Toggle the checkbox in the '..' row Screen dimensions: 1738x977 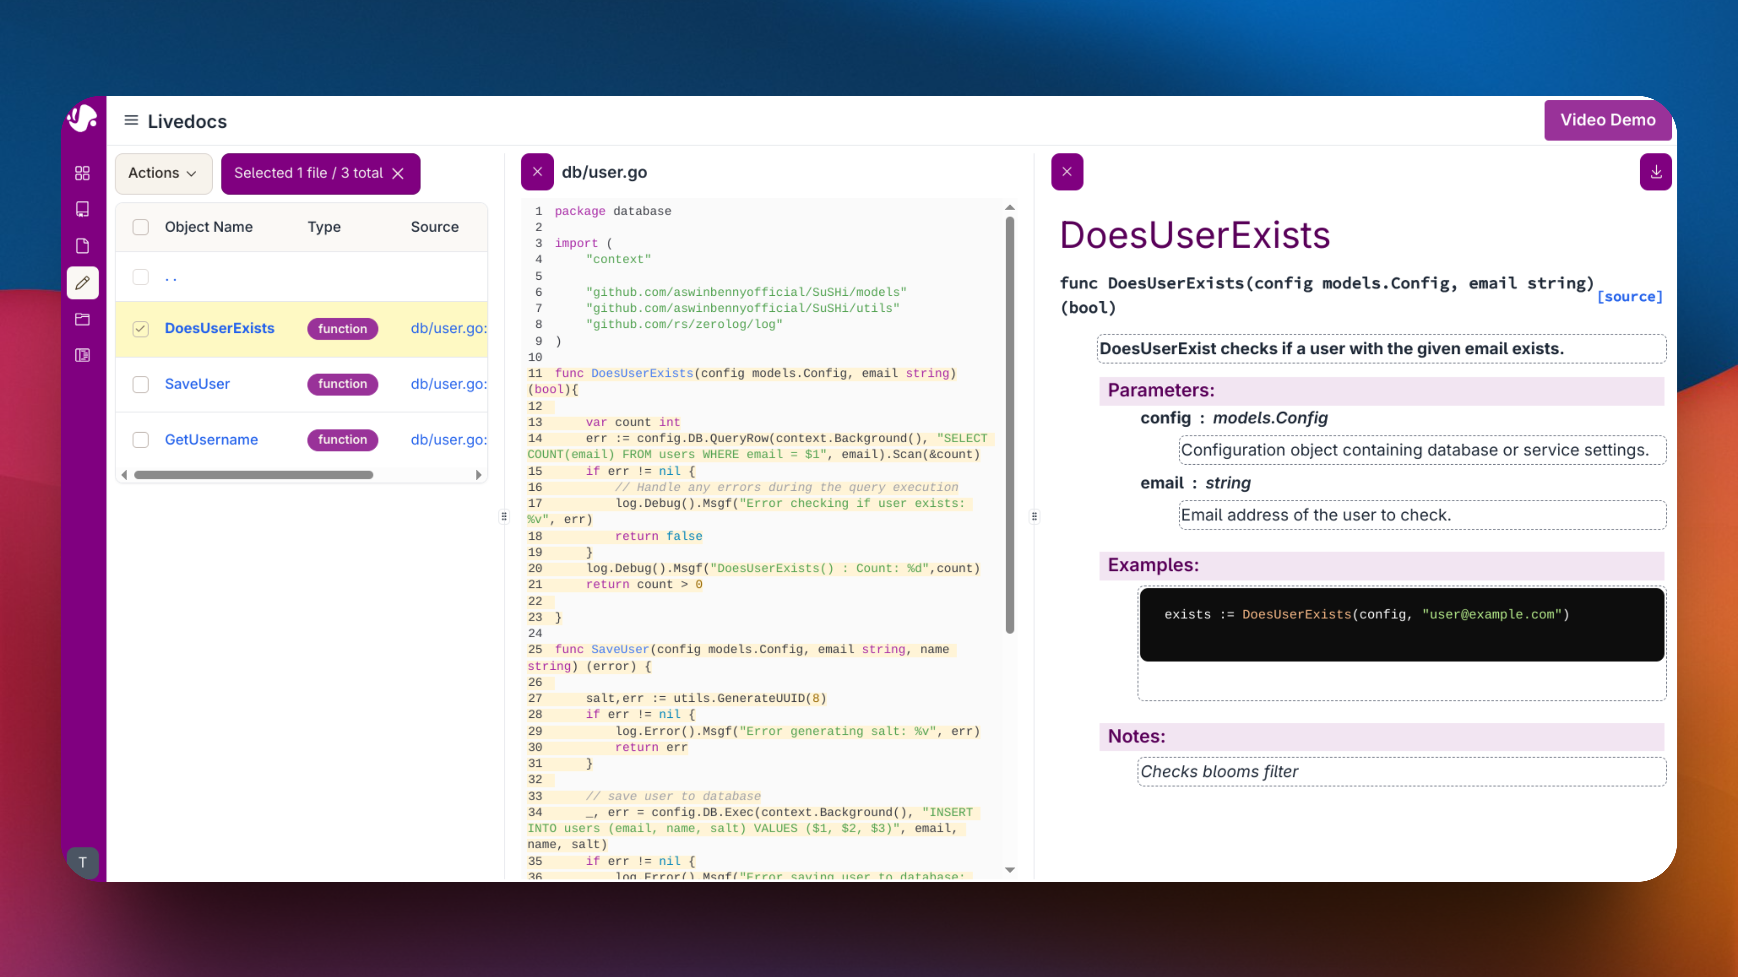click(x=140, y=277)
